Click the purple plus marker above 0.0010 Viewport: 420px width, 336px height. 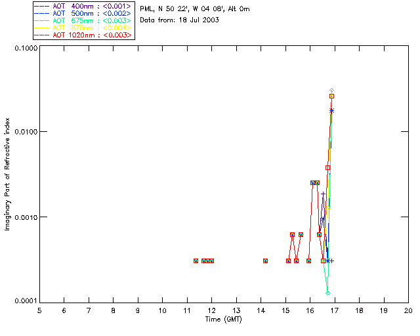pos(324,194)
